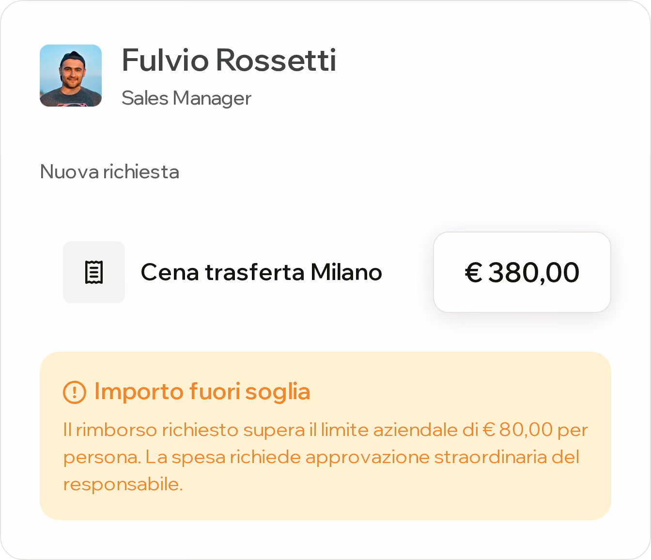This screenshot has height=560, width=651.
Task: Select the word trasferta in the expense title
Action: click(255, 272)
